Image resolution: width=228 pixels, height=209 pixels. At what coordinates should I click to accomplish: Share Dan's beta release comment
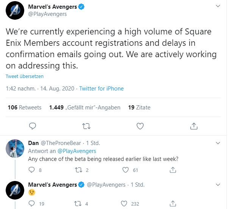(173, 170)
